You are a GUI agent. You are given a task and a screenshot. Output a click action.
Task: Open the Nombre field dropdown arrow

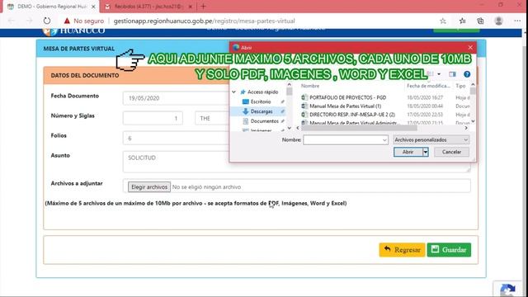click(x=384, y=139)
